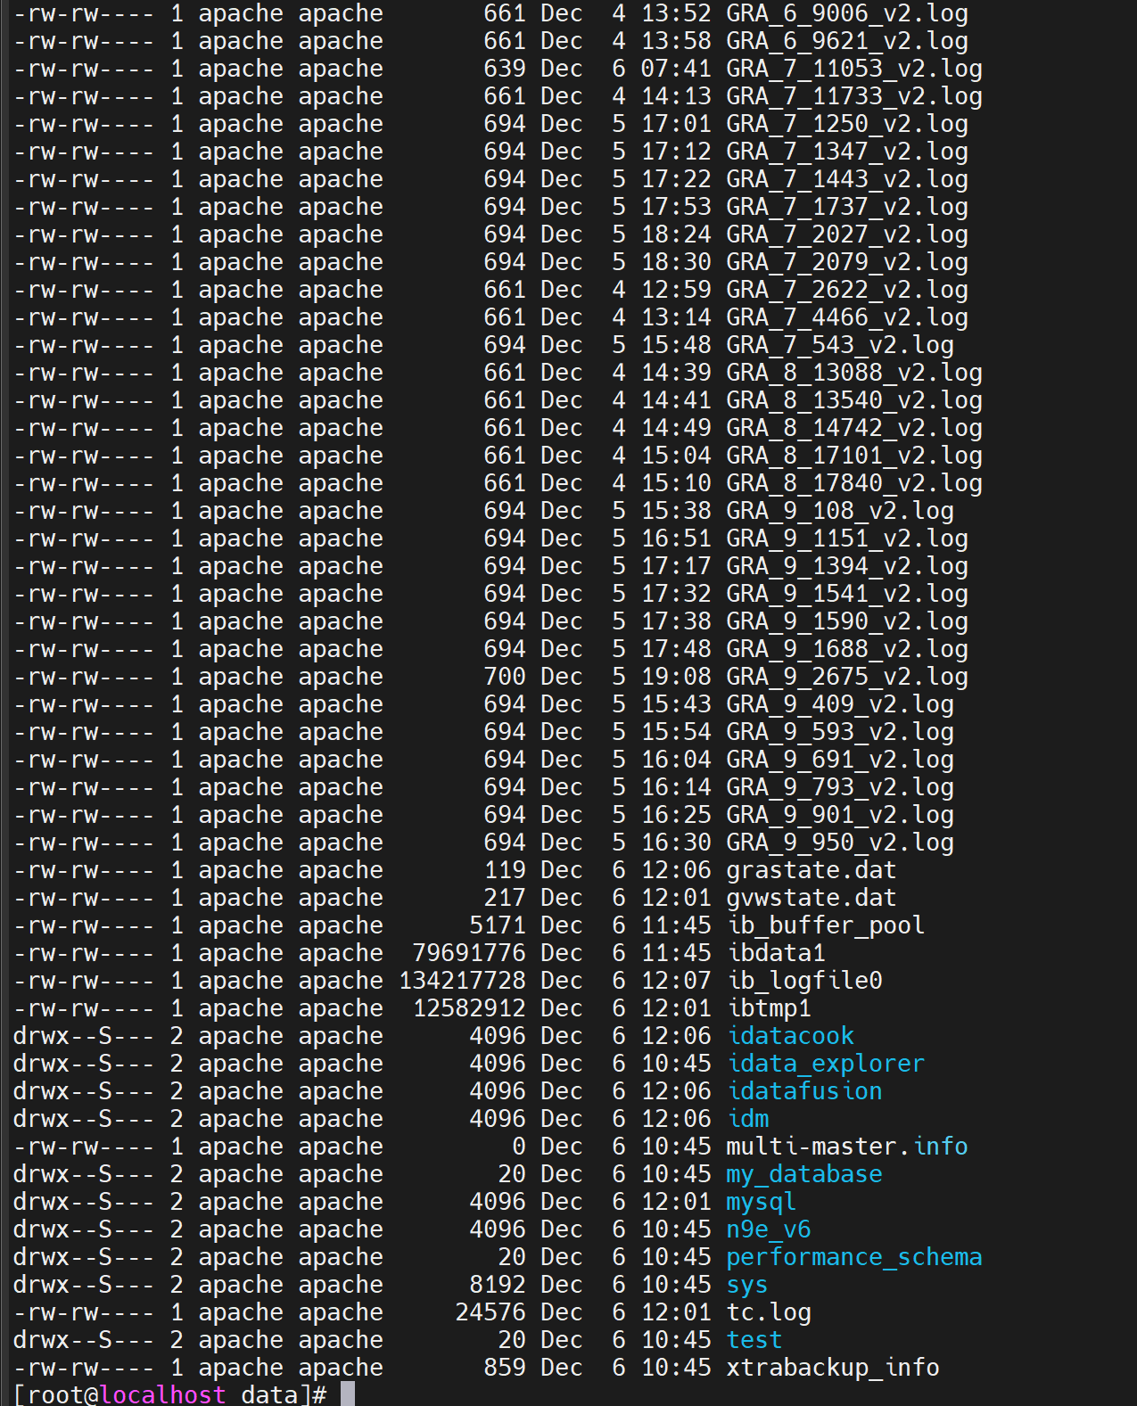Click the idata_explorer directory entry
The width and height of the screenshot is (1137, 1406).
click(825, 1064)
